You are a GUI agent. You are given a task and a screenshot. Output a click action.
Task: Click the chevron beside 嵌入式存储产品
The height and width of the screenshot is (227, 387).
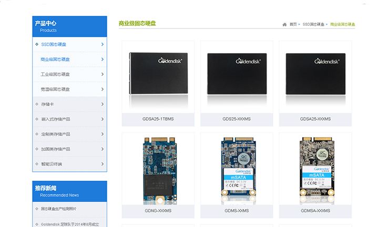click(x=103, y=119)
